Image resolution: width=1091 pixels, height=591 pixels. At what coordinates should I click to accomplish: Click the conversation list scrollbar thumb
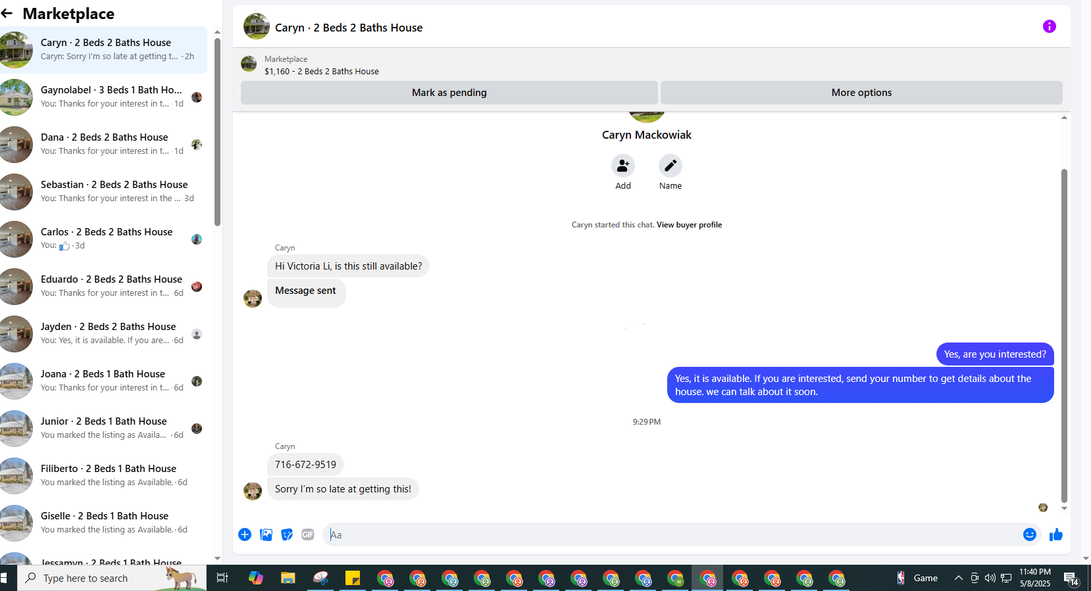pyautogui.click(x=217, y=131)
